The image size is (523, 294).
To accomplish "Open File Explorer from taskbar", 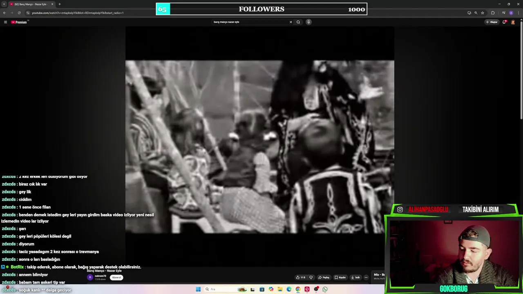I will [x=280, y=289].
